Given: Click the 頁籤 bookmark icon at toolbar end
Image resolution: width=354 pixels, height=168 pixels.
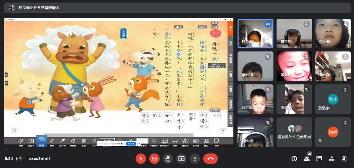Looking at the screenshot, I should (x=217, y=141).
